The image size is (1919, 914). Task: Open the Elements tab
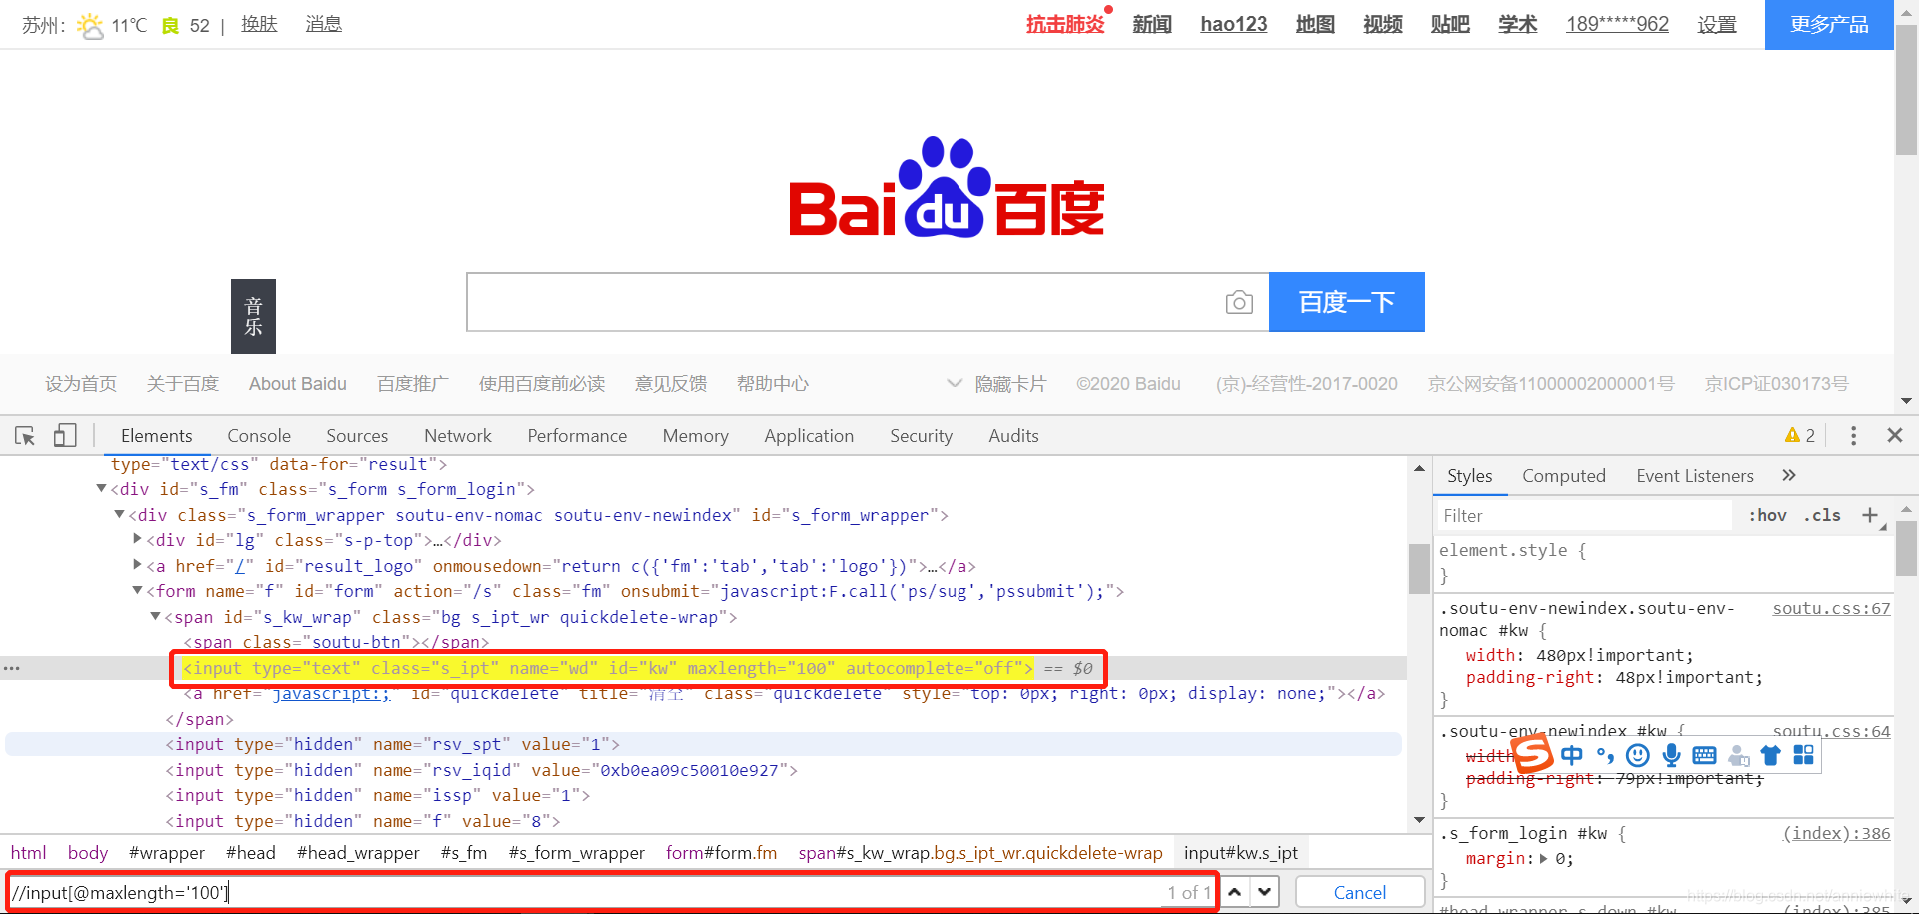tap(156, 436)
